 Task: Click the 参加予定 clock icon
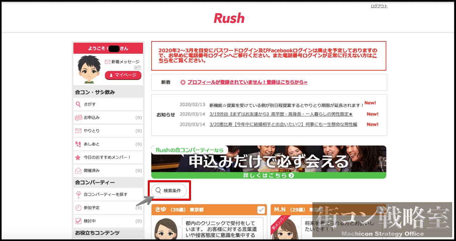pyautogui.click(x=78, y=208)
